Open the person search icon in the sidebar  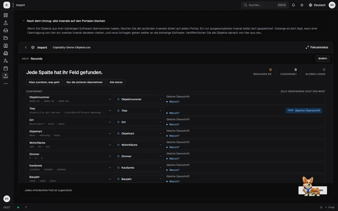[x=6, y=61]
